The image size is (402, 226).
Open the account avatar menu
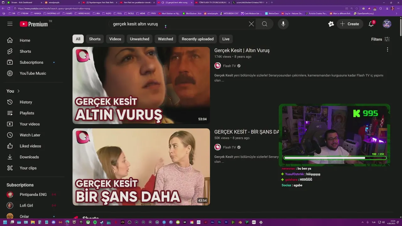(x=387, y=24)
